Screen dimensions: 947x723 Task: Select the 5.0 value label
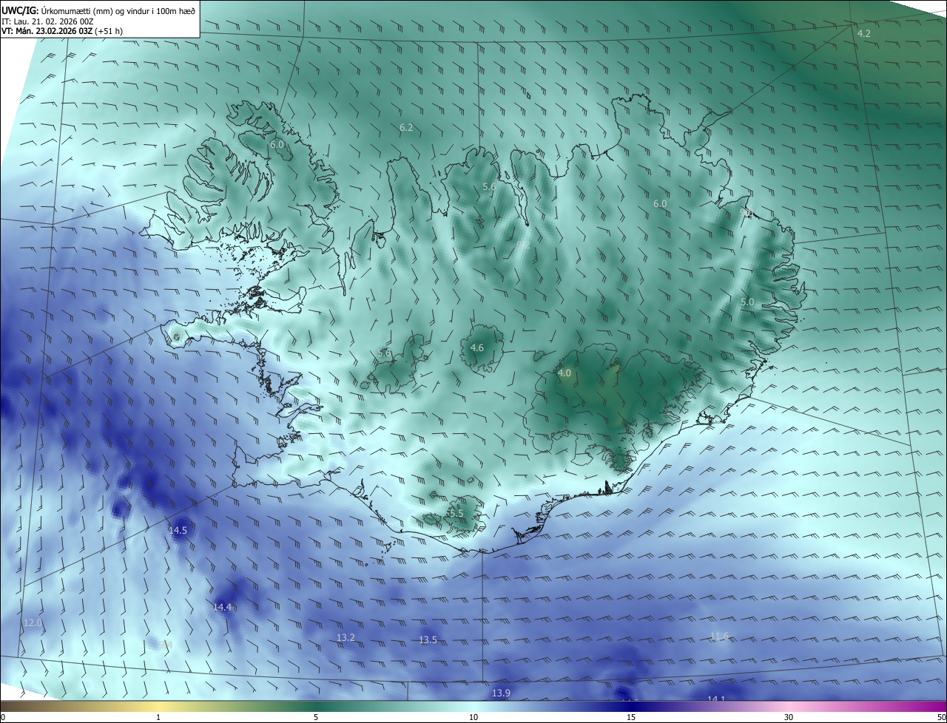[747, 302]
